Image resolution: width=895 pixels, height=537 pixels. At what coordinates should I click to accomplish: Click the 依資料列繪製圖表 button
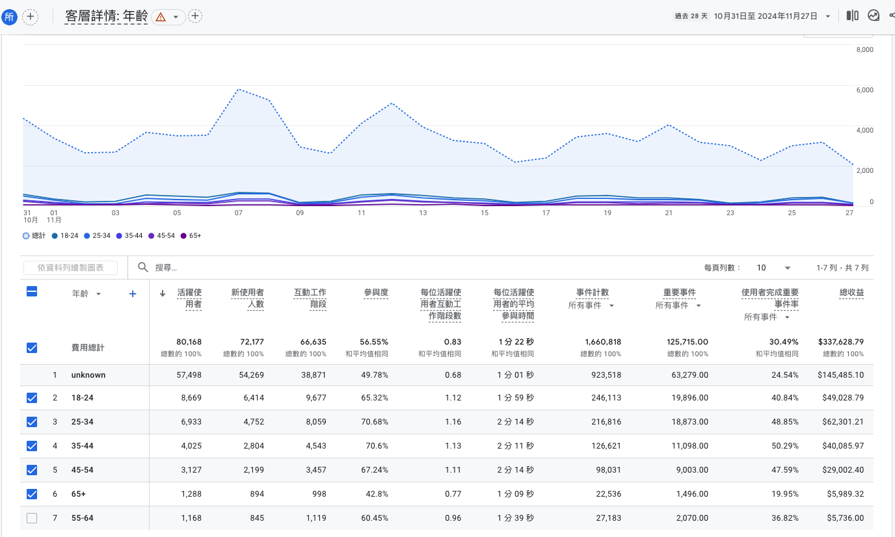click(70, 268)
